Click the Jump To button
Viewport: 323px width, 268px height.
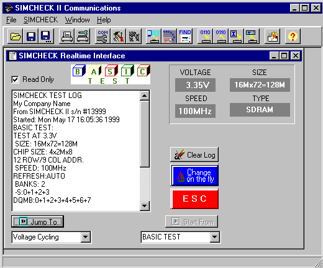coord(37,221)
